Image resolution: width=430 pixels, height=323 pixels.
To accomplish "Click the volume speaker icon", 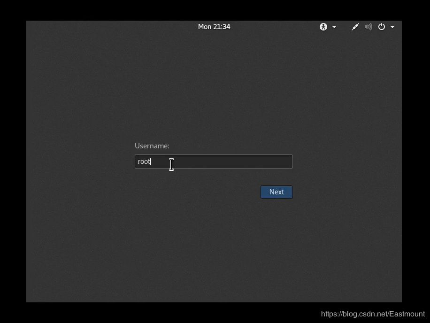I will click(x=369, y=27).
